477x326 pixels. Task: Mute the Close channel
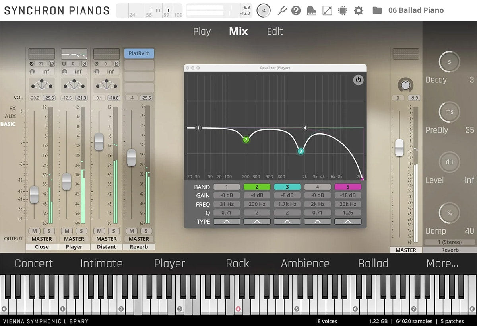click(x=34, y=231)
